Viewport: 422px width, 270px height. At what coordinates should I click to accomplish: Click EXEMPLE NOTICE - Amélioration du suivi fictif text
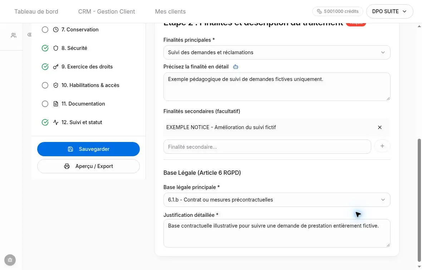tap(221, 127)
